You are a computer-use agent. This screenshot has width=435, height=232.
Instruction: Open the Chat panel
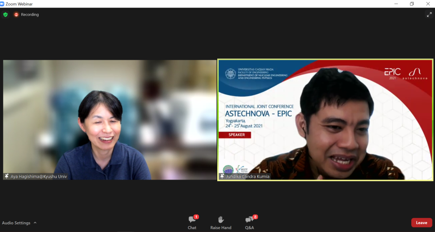click(x=192, y=222)
